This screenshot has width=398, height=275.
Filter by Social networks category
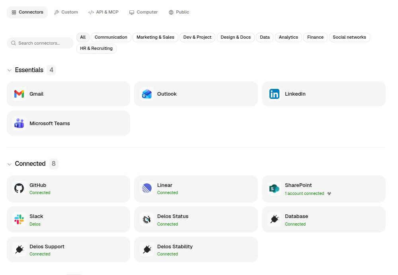tap(349, 37)
